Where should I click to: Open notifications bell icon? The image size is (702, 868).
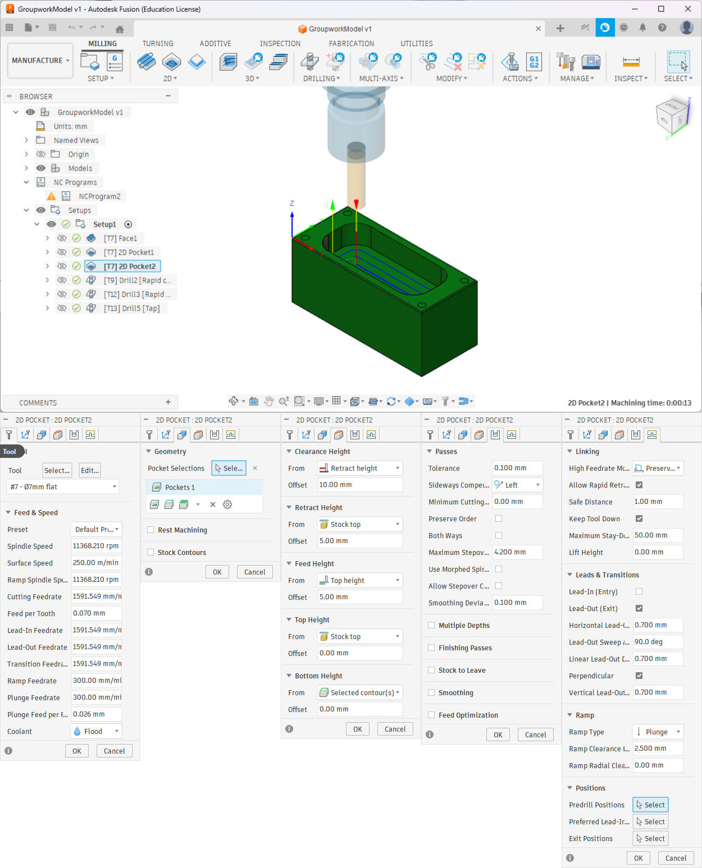click(x=642, y=27)
